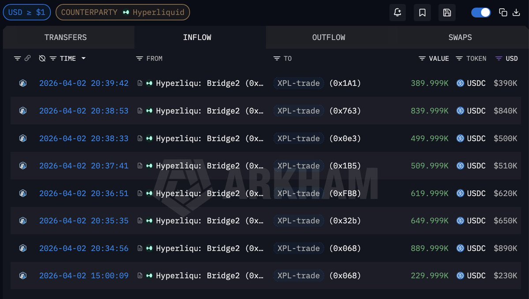Click the value 649.999K
The image size is (529, 299).
point(429,221)
